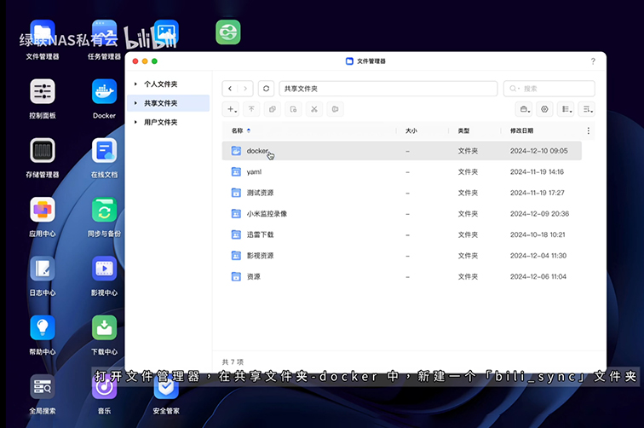Select the 小米监控录像 folder row

click(402, 214)
